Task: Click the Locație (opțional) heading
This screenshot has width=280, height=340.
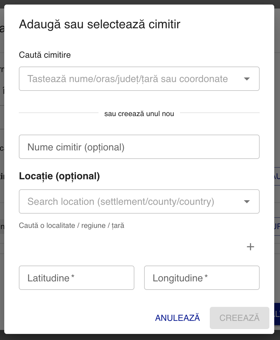Action: click(60, 176)
